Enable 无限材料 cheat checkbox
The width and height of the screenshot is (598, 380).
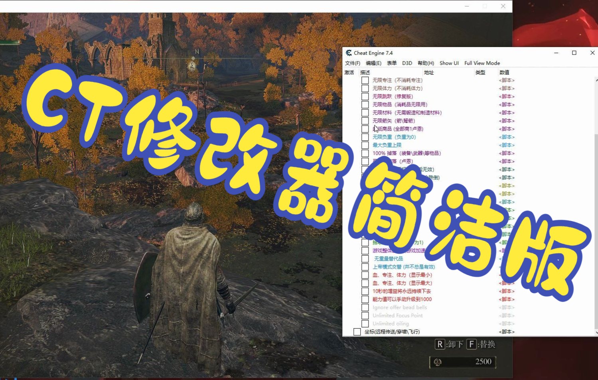click(x=365, y=112)
